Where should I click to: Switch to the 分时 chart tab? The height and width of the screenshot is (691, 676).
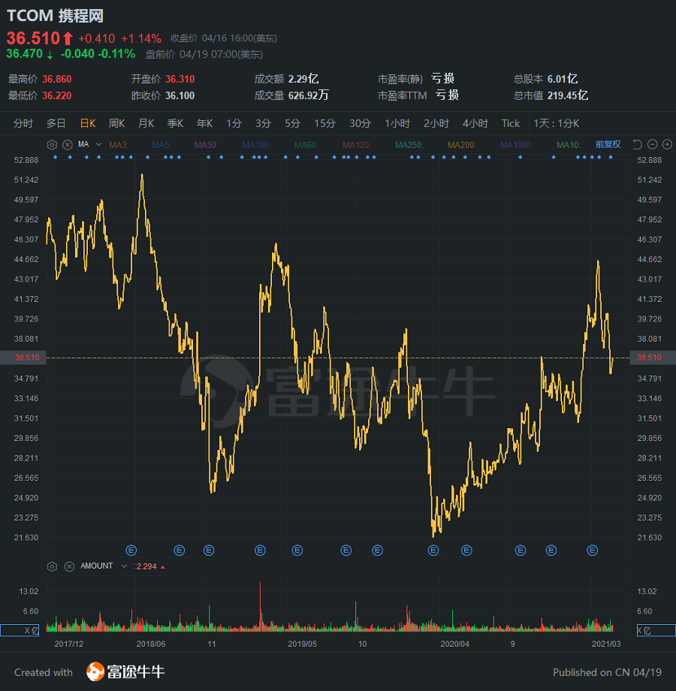(x=23, y=123)
